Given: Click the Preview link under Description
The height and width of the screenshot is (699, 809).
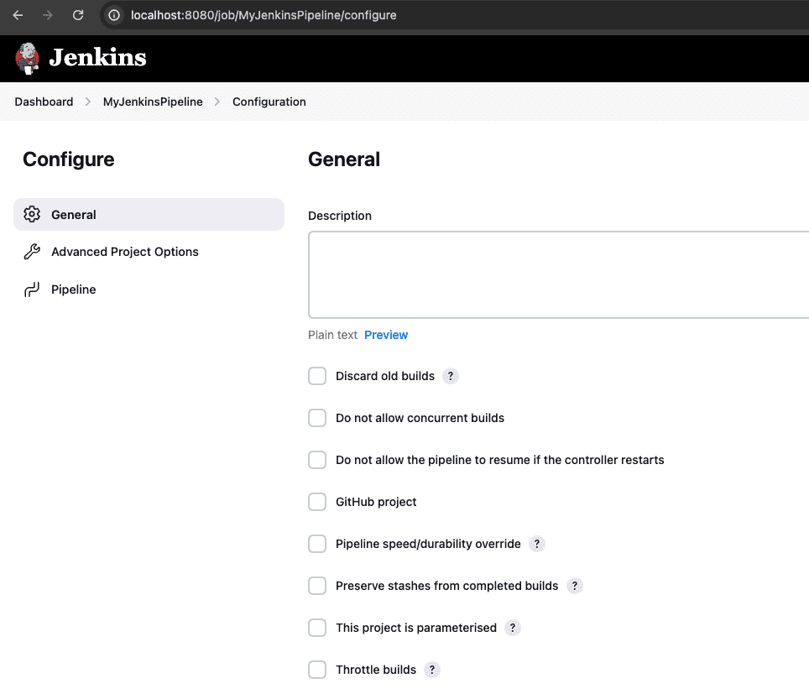Looking at the screenshot, I should tap(386, 334).
